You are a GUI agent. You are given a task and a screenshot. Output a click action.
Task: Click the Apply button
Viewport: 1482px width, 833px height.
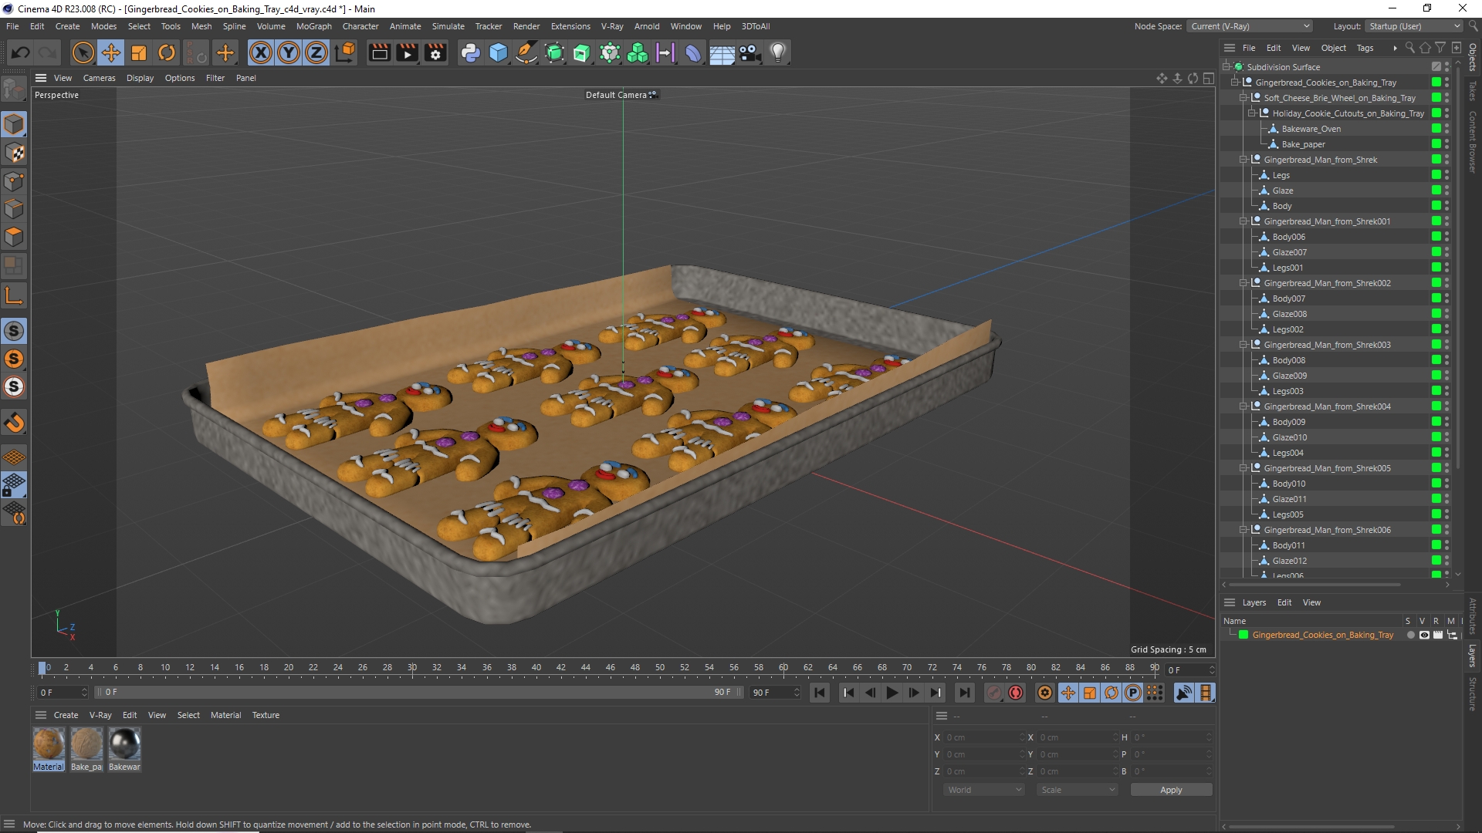(1171, 790)
